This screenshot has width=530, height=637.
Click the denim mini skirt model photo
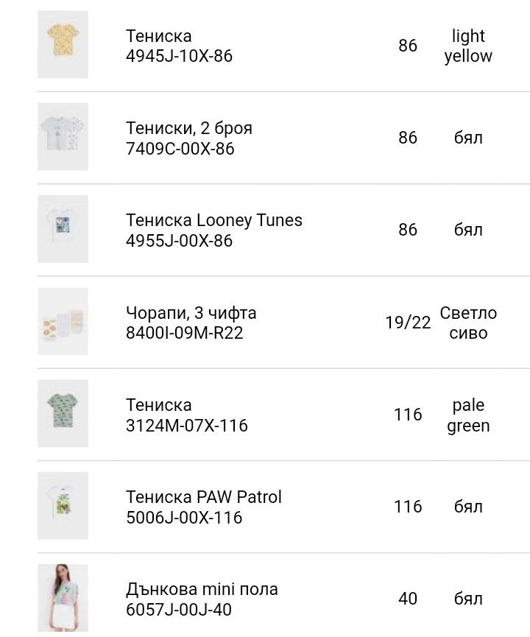[x=63, y=598]
